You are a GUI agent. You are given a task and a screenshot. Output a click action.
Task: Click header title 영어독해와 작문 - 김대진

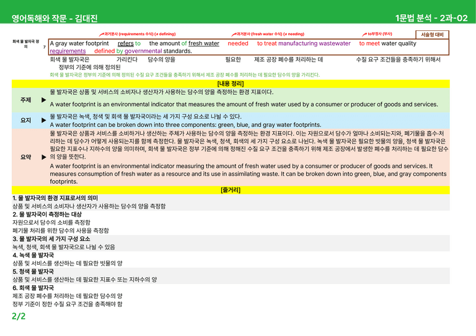[55, 18]
